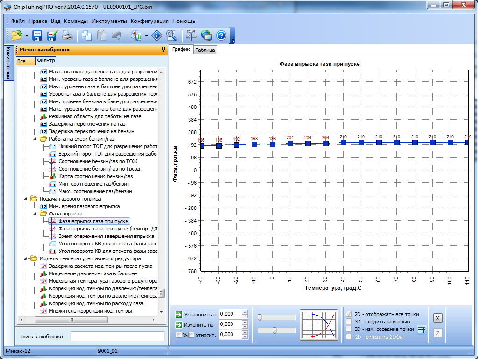This screenshot has width=478, height=359.
Task: Save firmware with the floppy disk icon
Action: click(37, 35)
